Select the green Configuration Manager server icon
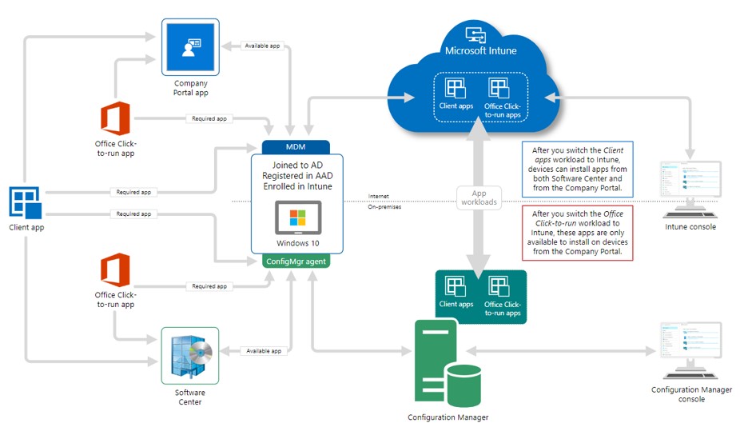Screen dimensions: 740x427 448,363
